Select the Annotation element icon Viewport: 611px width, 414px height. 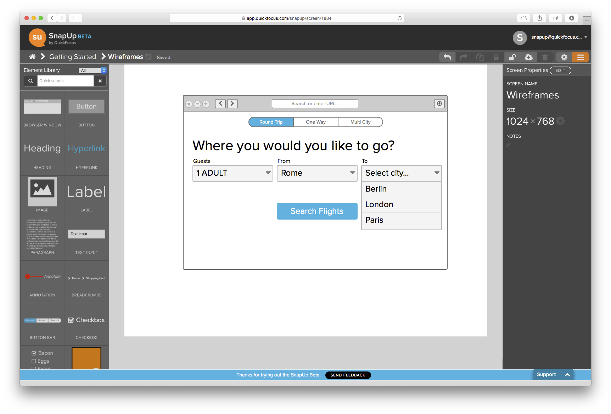tap(43, 276)
